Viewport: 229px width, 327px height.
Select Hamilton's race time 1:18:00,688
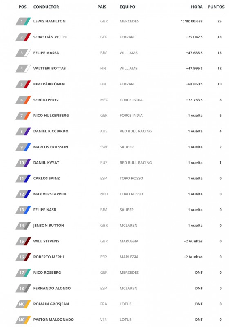pyautogui.click(x=191, y=21)
